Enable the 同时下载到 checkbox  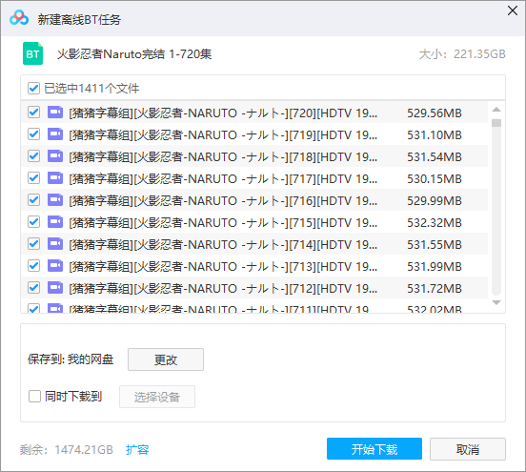(x=34, y=396)
